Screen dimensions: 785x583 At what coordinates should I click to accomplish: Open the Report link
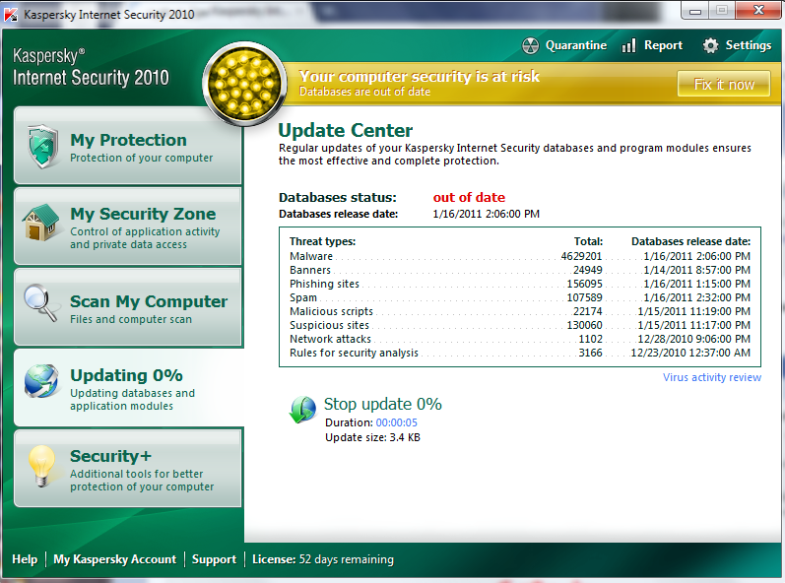(663, 45)
